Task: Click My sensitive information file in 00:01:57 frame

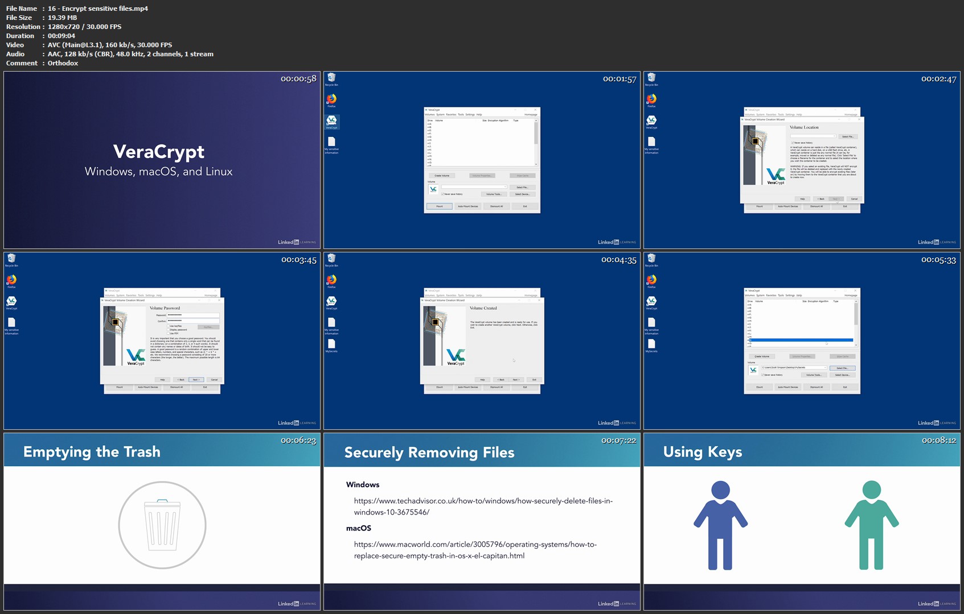Action: (x=331, y=141)
